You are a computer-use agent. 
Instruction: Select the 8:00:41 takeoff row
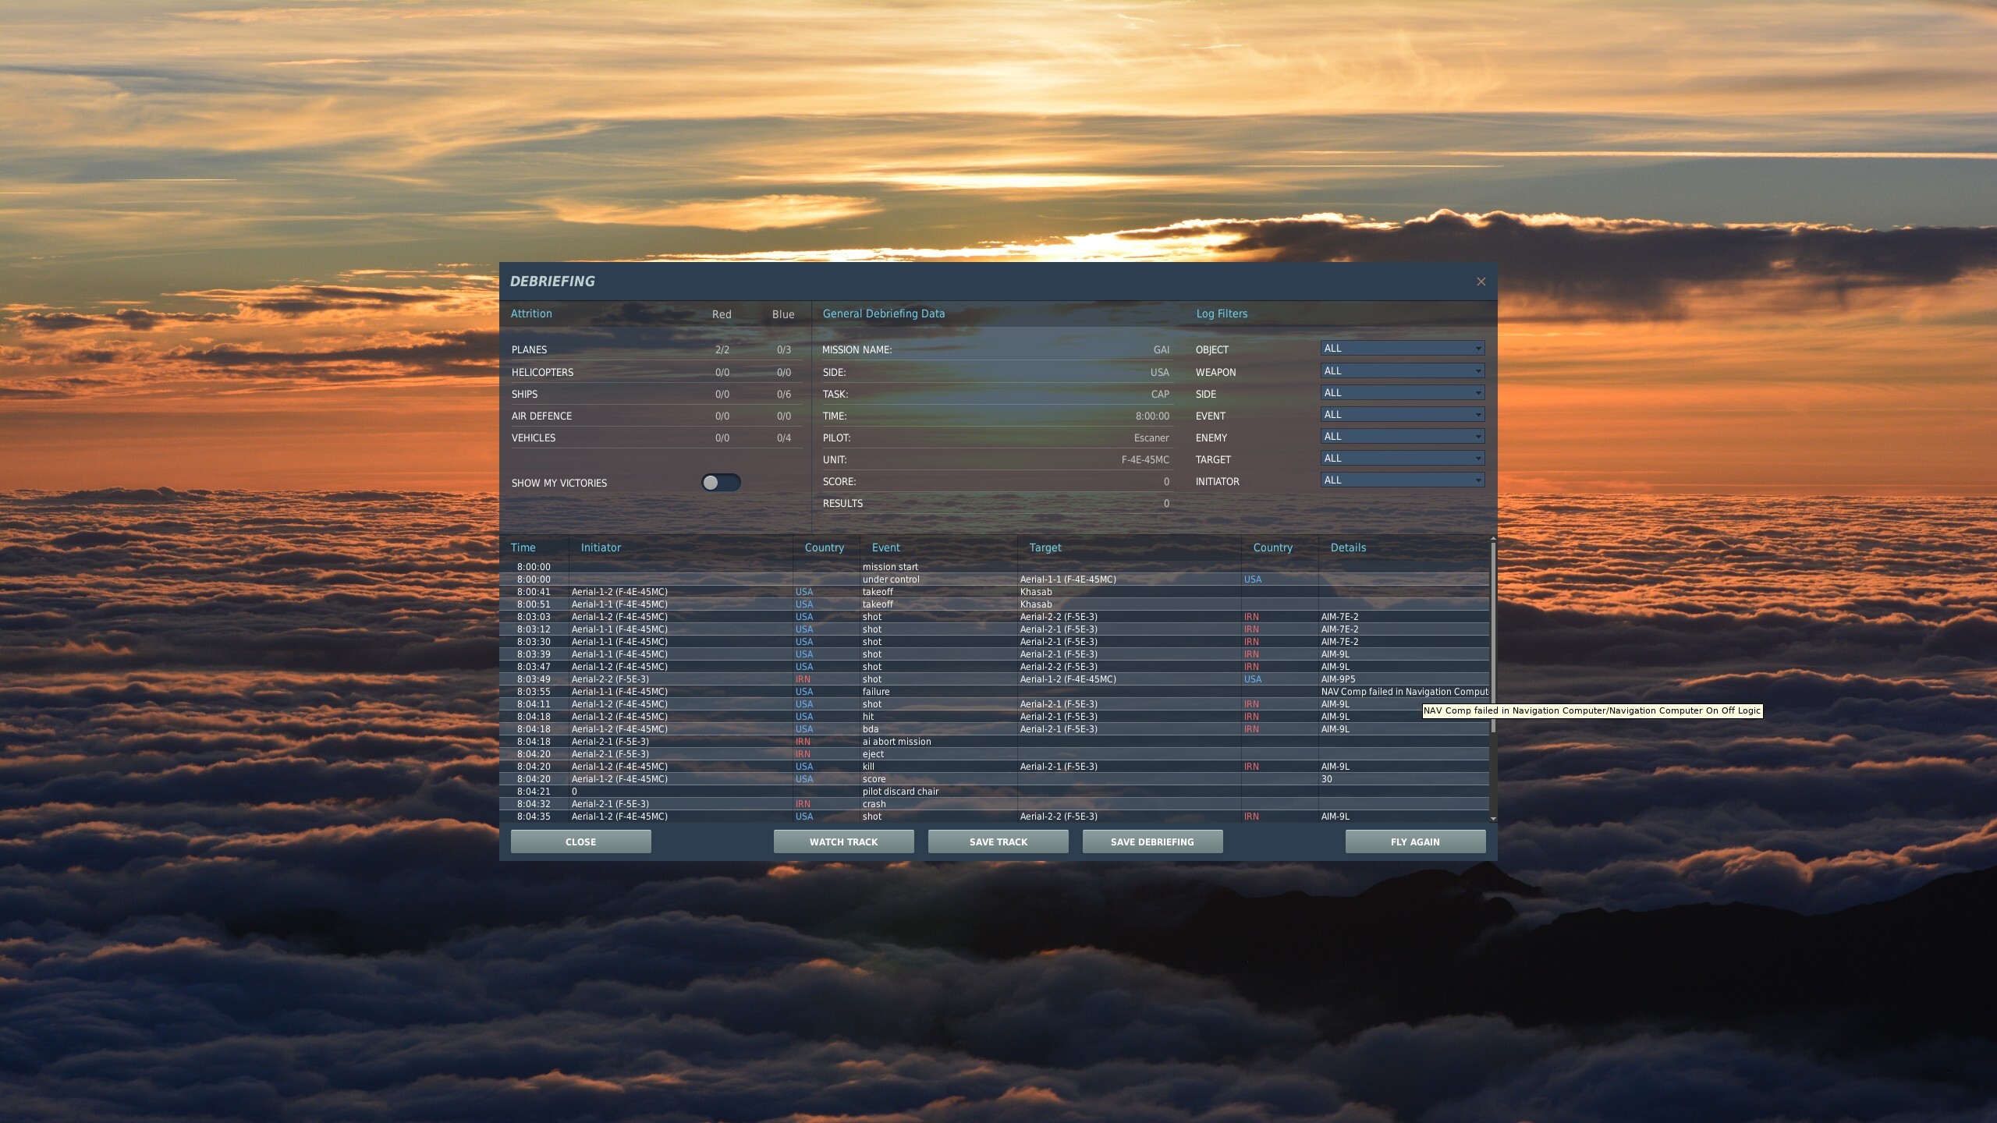(x=995, y=592)
